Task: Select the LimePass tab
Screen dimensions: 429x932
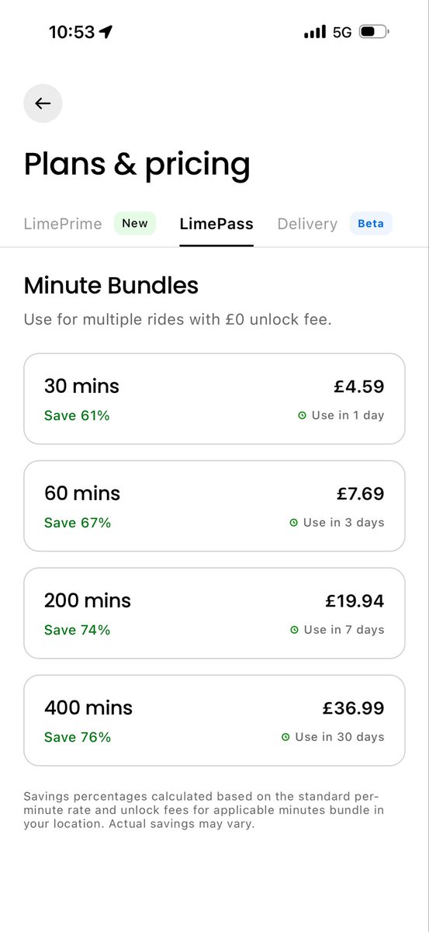Action: 216,224
